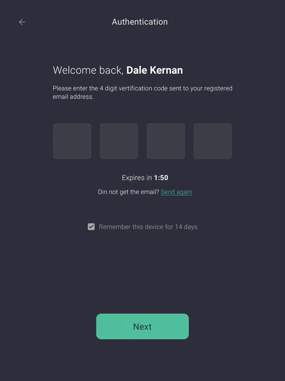Select the second verification digit box

tap(119, 141)
